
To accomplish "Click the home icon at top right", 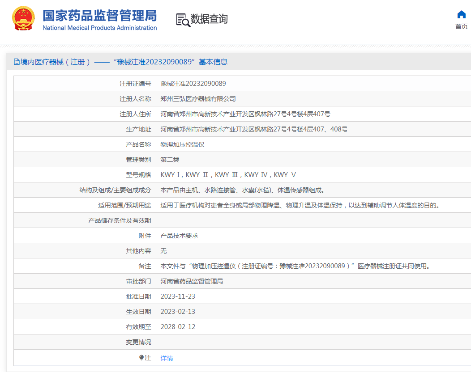I will point(461,14).
